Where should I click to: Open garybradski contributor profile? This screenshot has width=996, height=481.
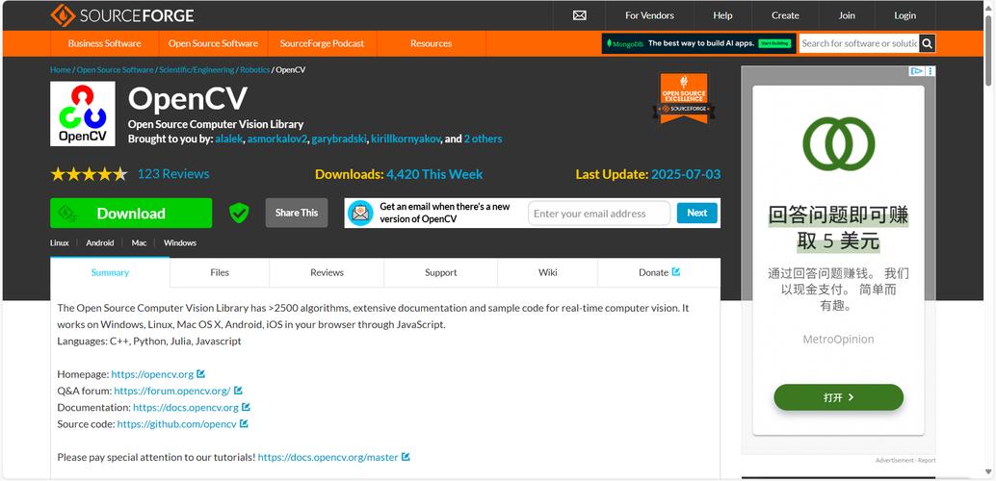click(339, 139)
